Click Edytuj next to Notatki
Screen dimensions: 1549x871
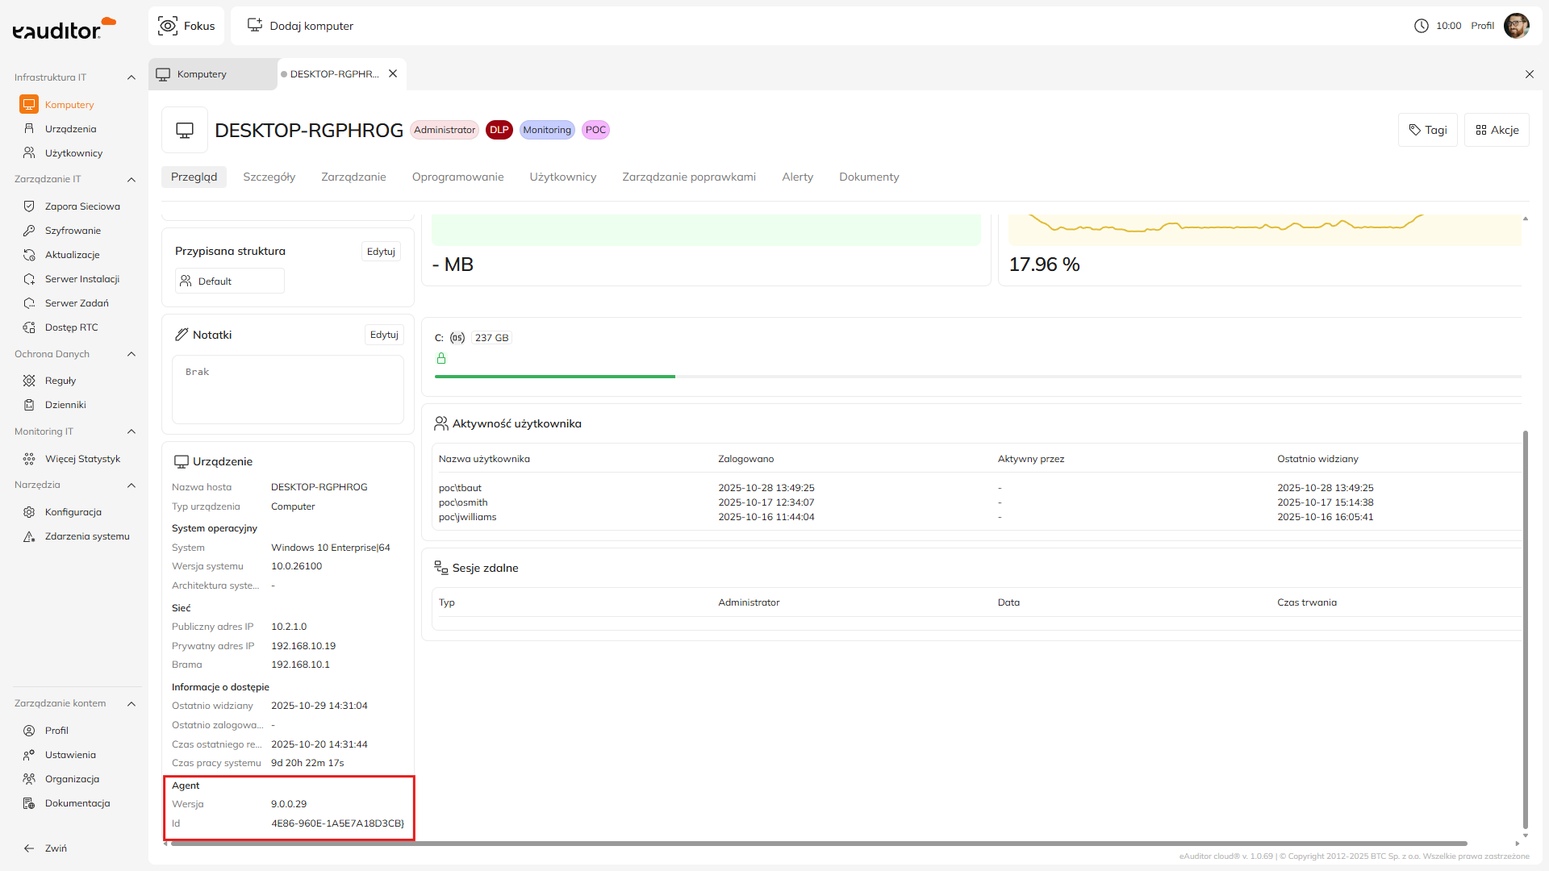[x=384, y=335]
